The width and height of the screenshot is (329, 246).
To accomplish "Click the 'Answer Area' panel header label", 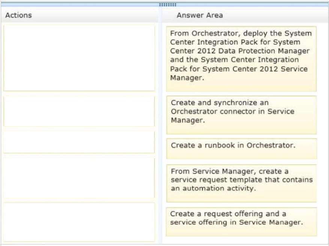I will 200,15.
